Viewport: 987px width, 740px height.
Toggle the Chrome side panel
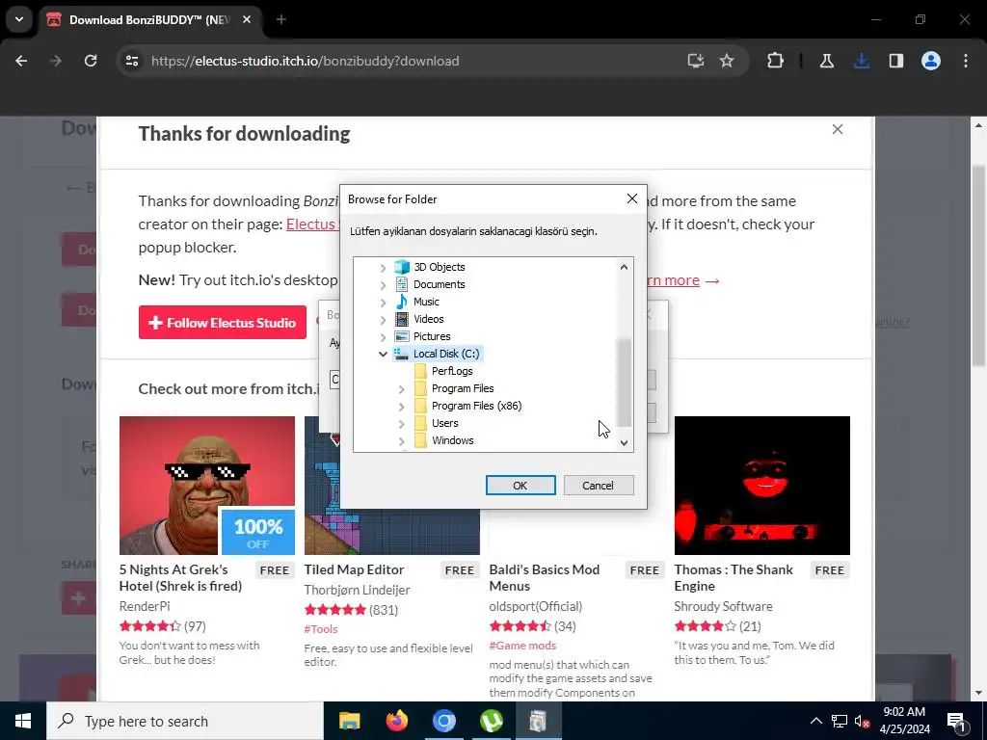(x=896, y=61)
